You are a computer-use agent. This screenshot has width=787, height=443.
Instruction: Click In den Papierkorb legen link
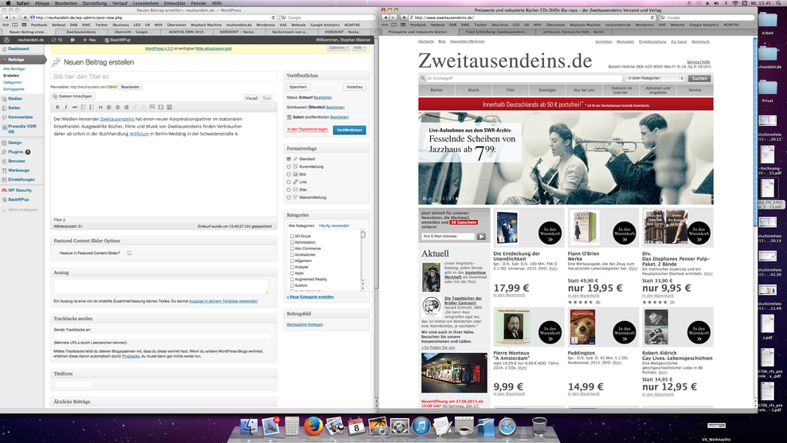coord(307,130)
